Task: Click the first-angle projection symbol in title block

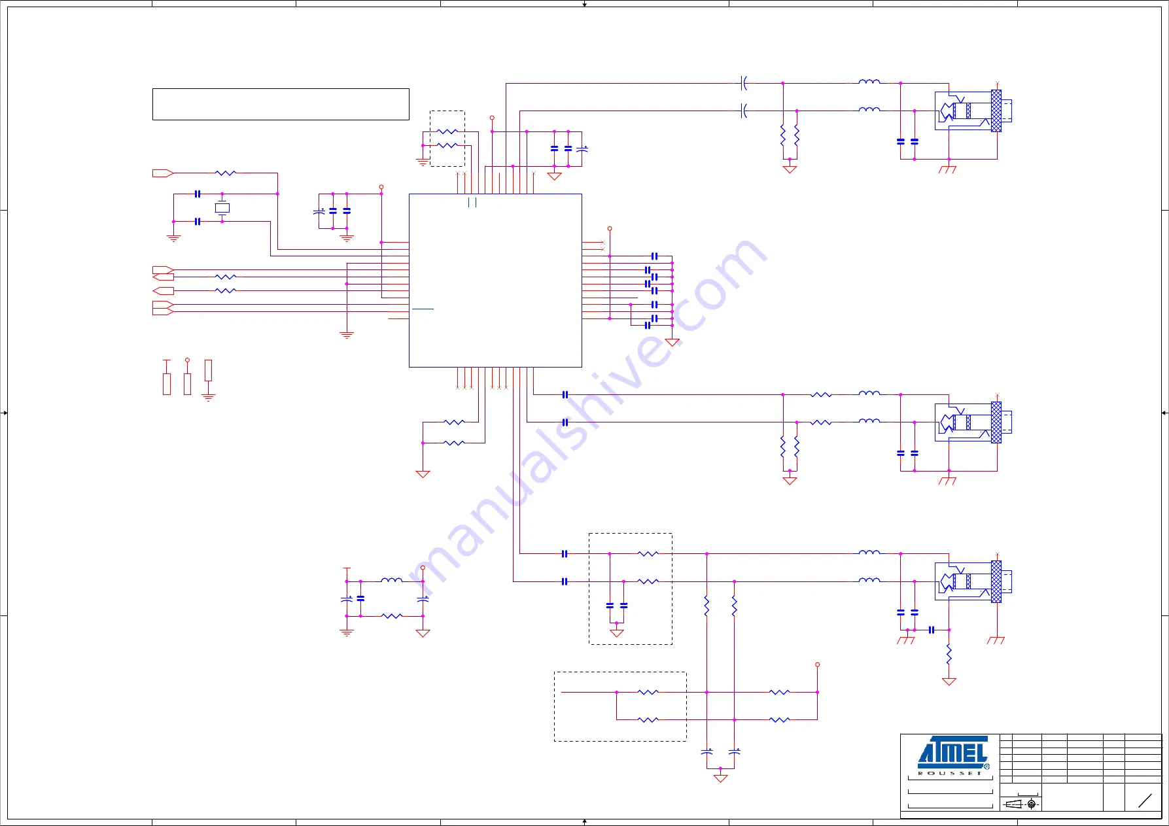Action: 1021,804
